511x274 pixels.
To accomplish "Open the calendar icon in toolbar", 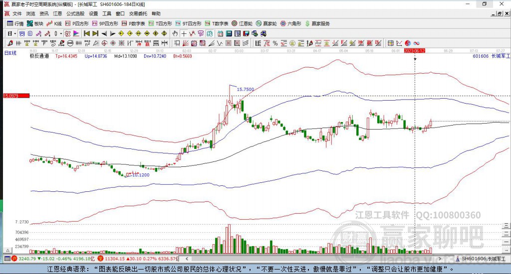I will 220,33.
